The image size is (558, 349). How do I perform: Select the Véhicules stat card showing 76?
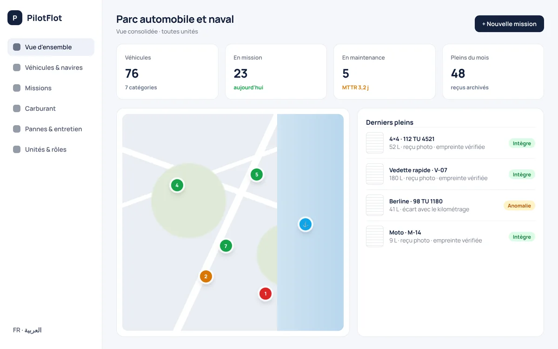(x=167, y=72)
